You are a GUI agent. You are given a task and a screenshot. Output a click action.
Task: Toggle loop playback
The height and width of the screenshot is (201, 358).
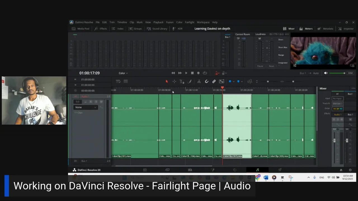click(x=205, y=73)
